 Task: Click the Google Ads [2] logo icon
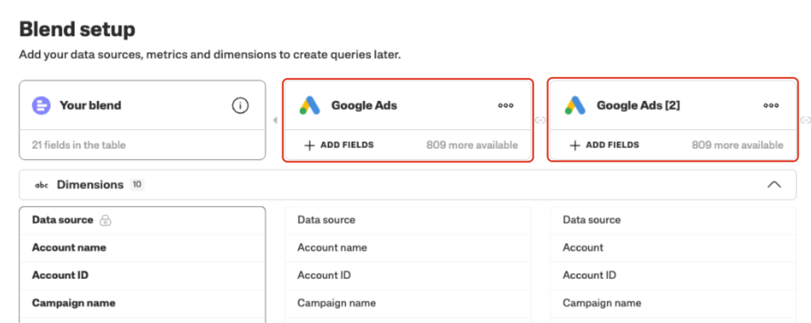click(575, 105)
